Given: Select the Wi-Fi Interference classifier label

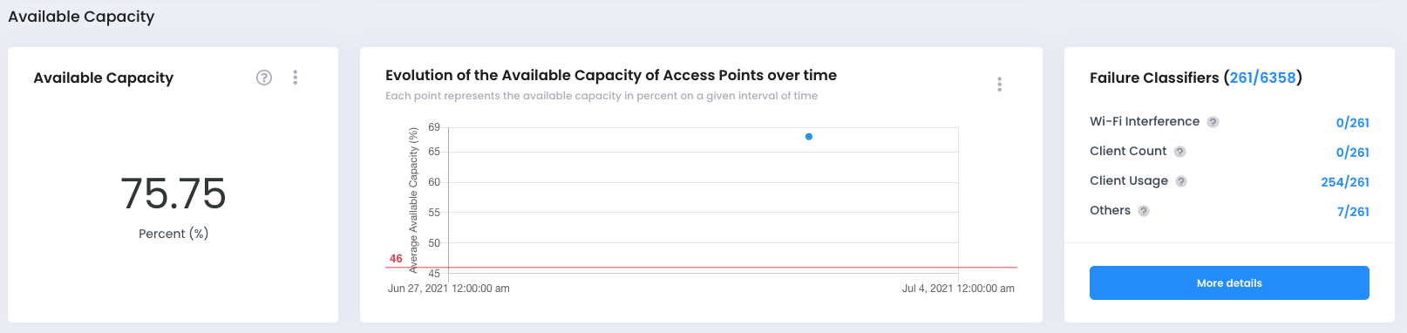Looking at the screenshot, I should 1145,121.
